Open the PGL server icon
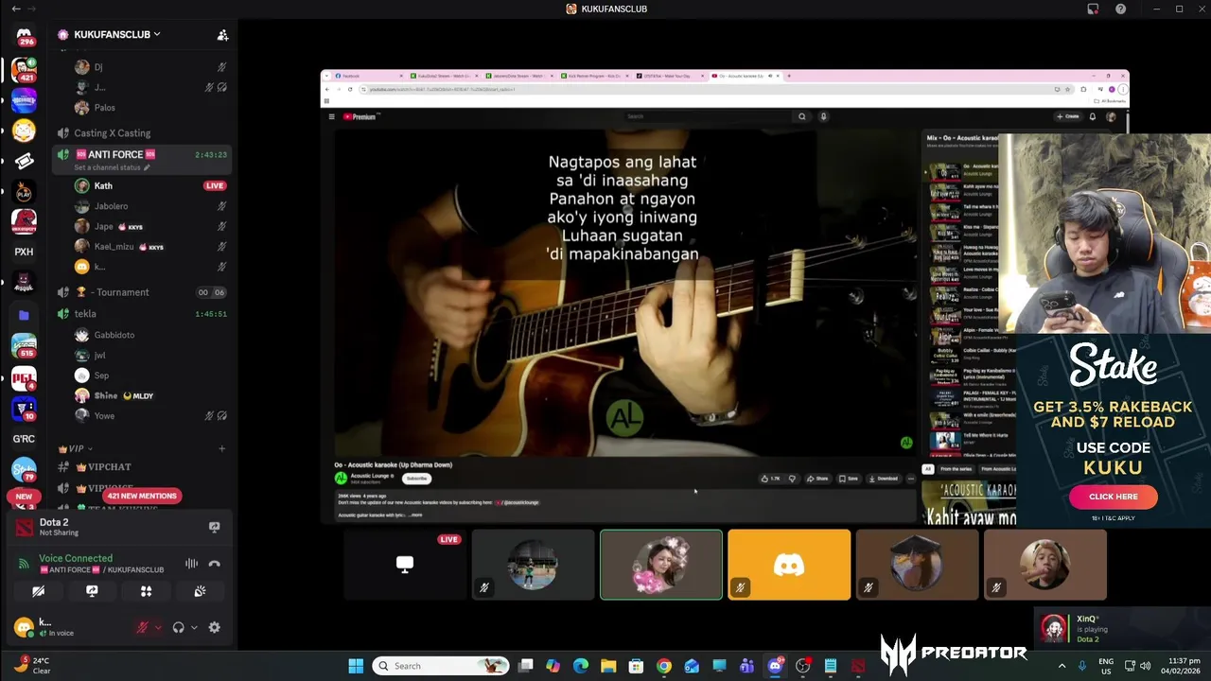This screenshot has height=681, width=1211. pyautogui.click(x=24, y=378)
